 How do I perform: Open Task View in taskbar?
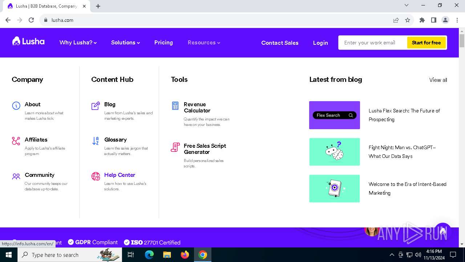coord(131,255)
